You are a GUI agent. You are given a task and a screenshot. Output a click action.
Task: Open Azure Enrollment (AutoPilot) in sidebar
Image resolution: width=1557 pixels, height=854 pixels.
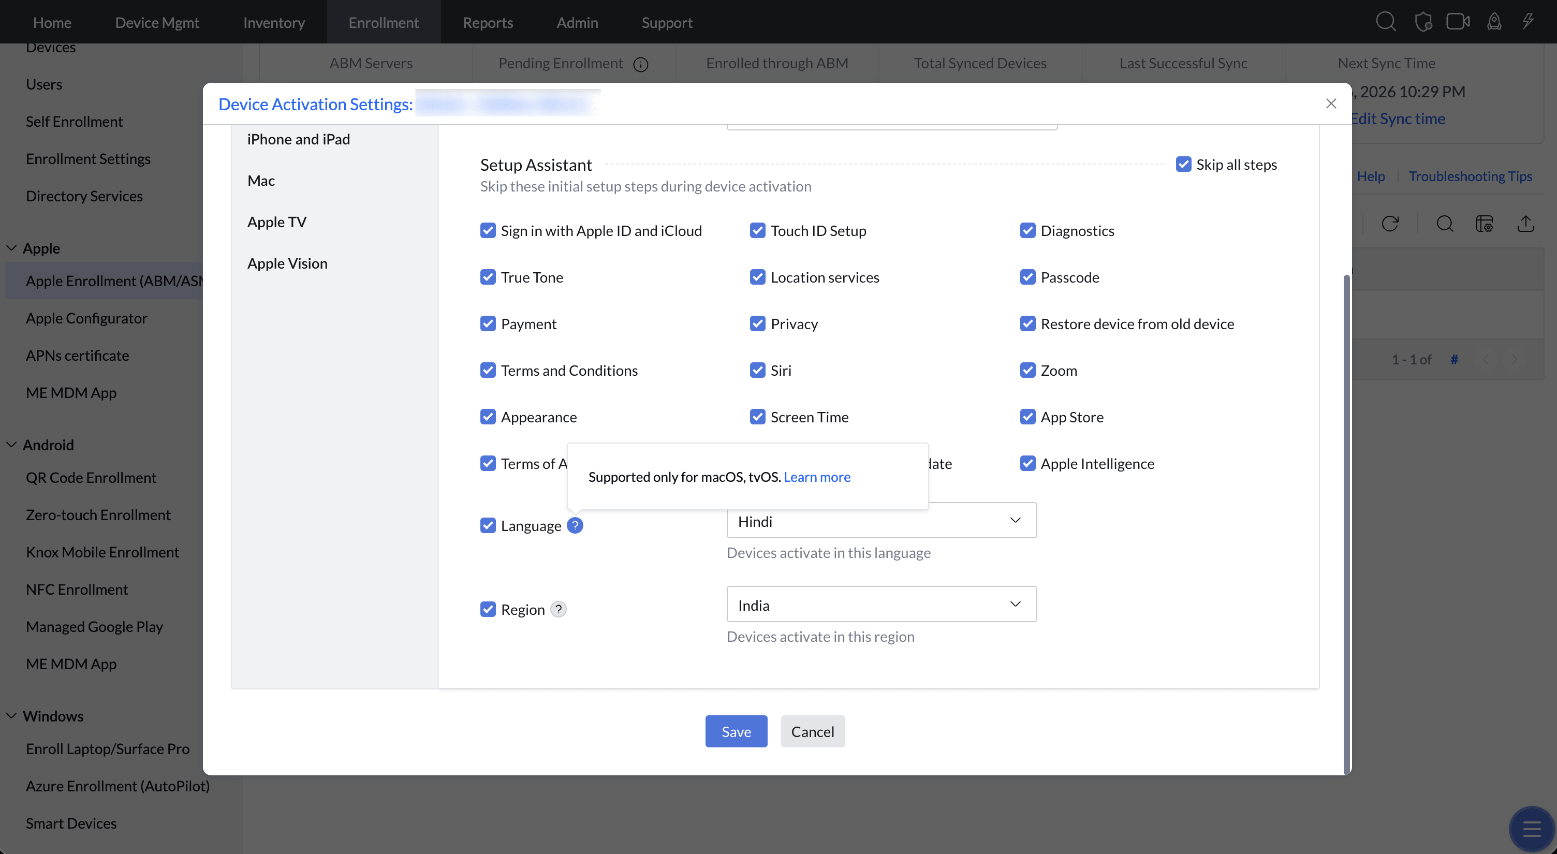pyautogui.click(x=118, y=786)
